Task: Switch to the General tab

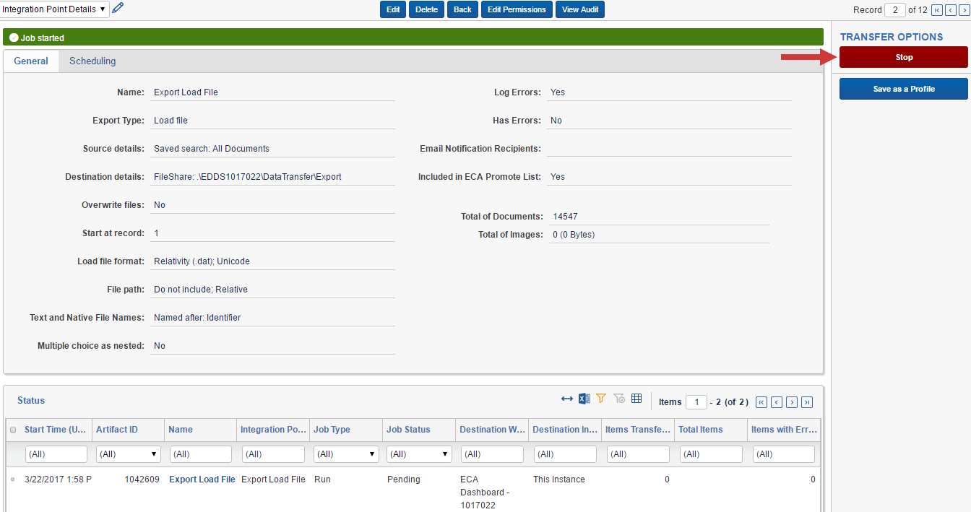Action: click(x=31, y=61)
